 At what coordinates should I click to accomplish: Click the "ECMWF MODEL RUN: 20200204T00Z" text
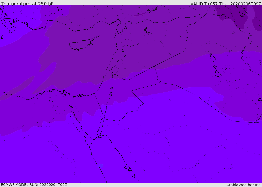pos(34,185)
